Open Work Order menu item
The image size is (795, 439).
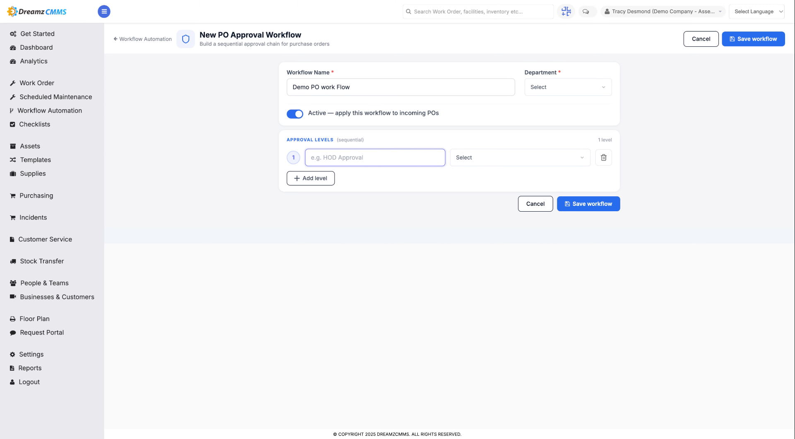point(37,83)
